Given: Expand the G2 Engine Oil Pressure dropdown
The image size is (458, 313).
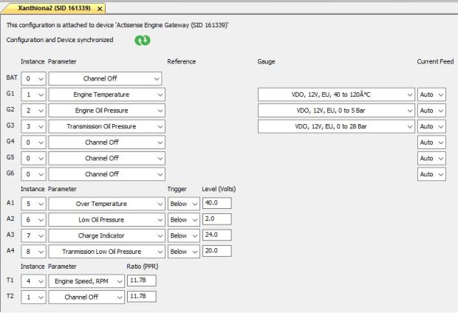Looking at the screenshot, I should click(x=105, y=111).
